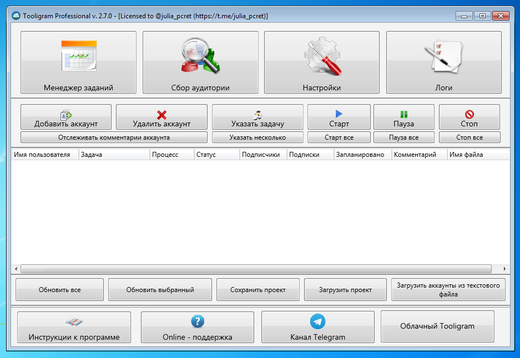Click Отслеживать комментарии аккаунта button
This screenshot has height=358, width=520.
[x=114, y=137]
